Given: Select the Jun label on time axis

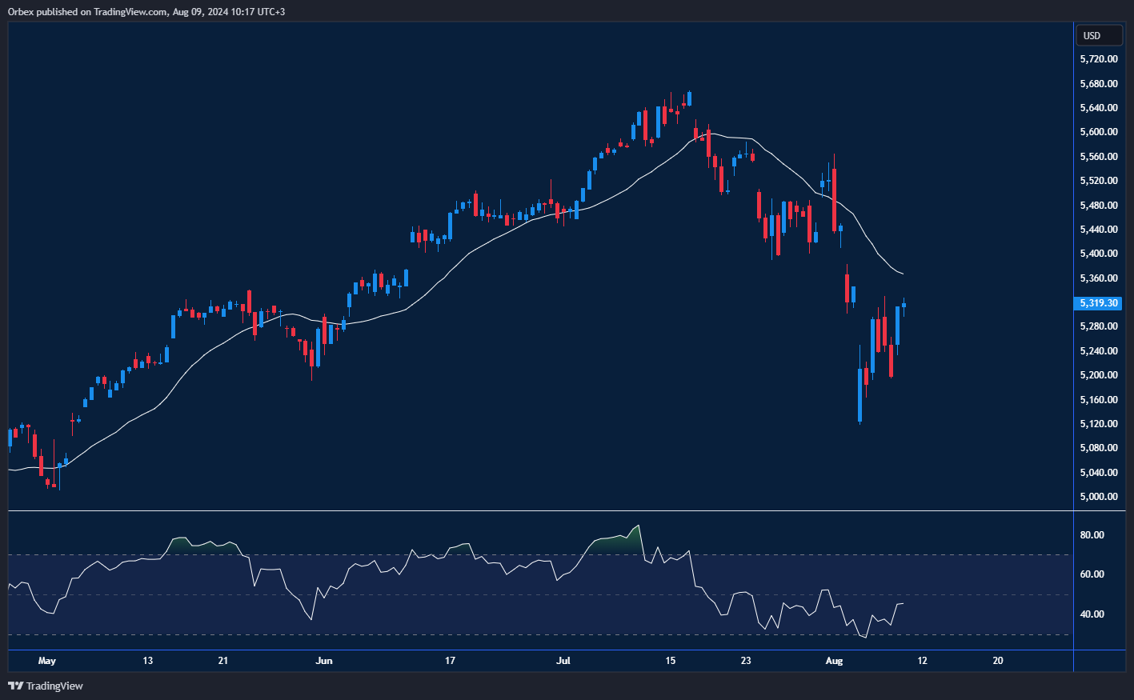Looking at the screenshot, I should 323,661.
